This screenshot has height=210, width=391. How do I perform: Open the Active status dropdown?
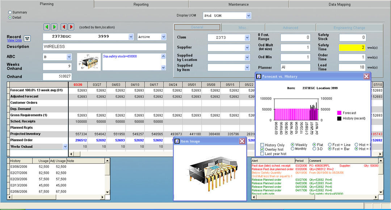pos(163,37)
